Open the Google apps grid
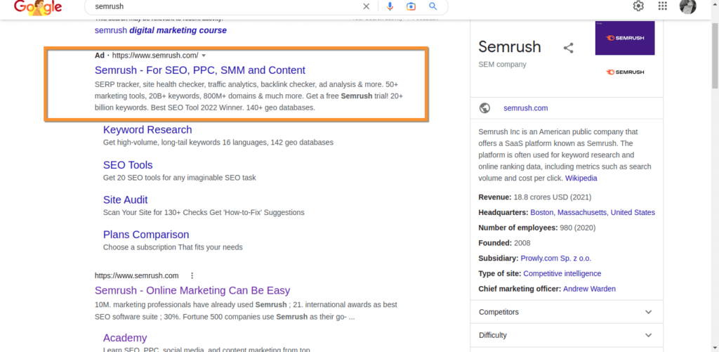 (x=662, y=6)
